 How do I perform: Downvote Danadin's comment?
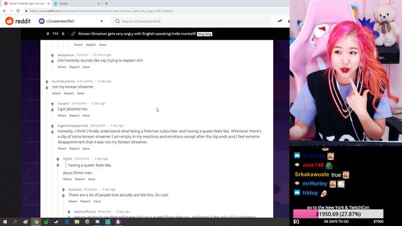coord(52,110)
